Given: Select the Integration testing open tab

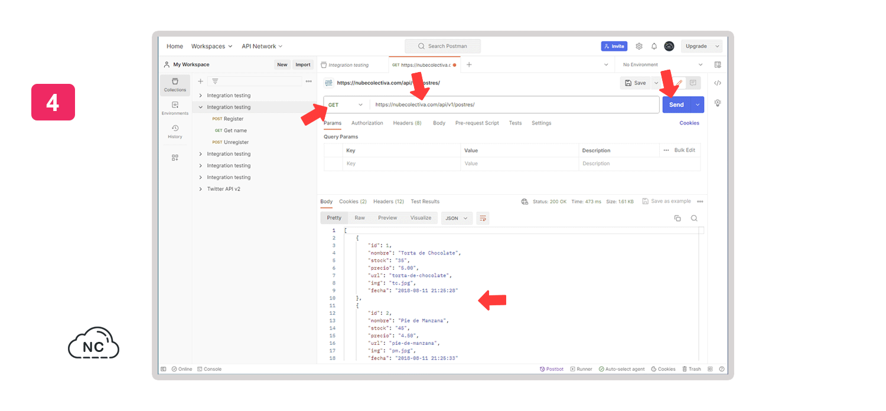Looking at the screenshot, I should 352,65.
